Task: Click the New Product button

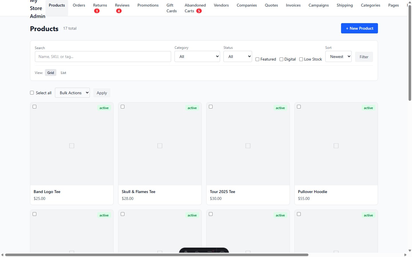Action: coord(359,28)
